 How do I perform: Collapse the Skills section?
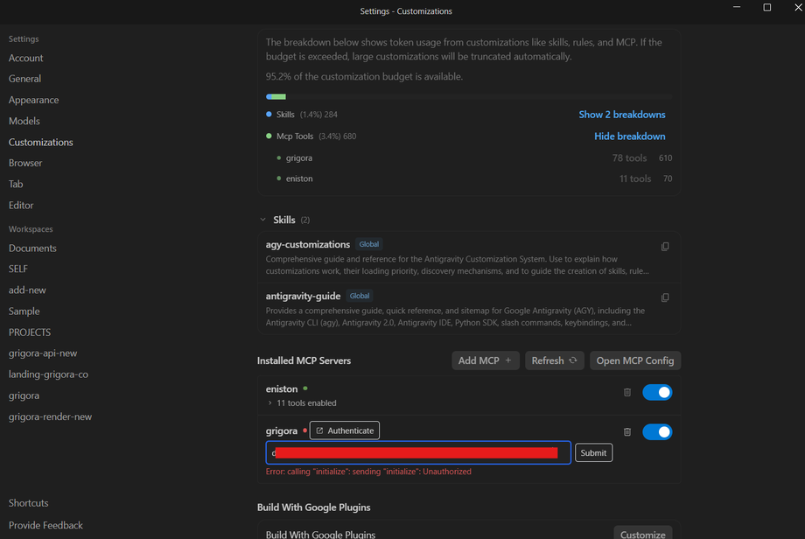[262, 220]
